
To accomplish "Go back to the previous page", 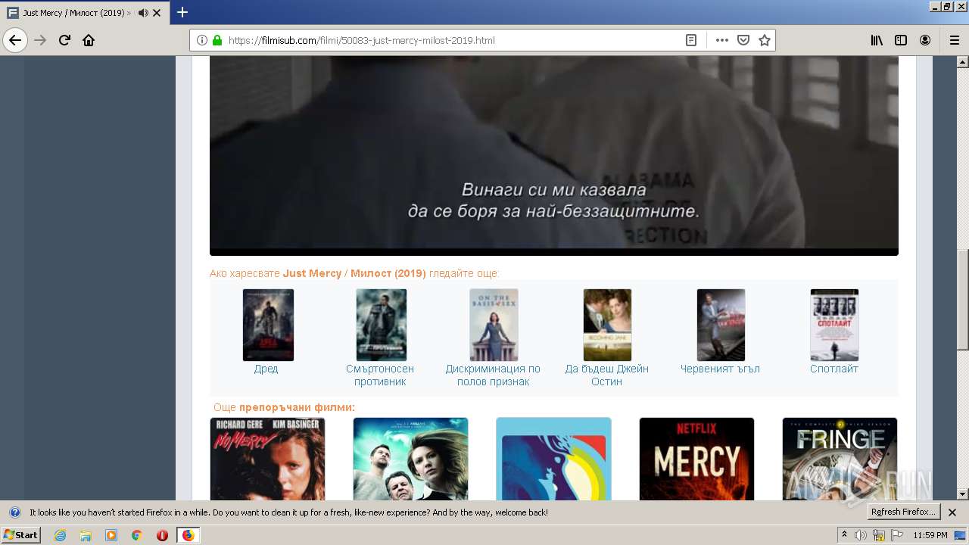I will pos(15,40).
